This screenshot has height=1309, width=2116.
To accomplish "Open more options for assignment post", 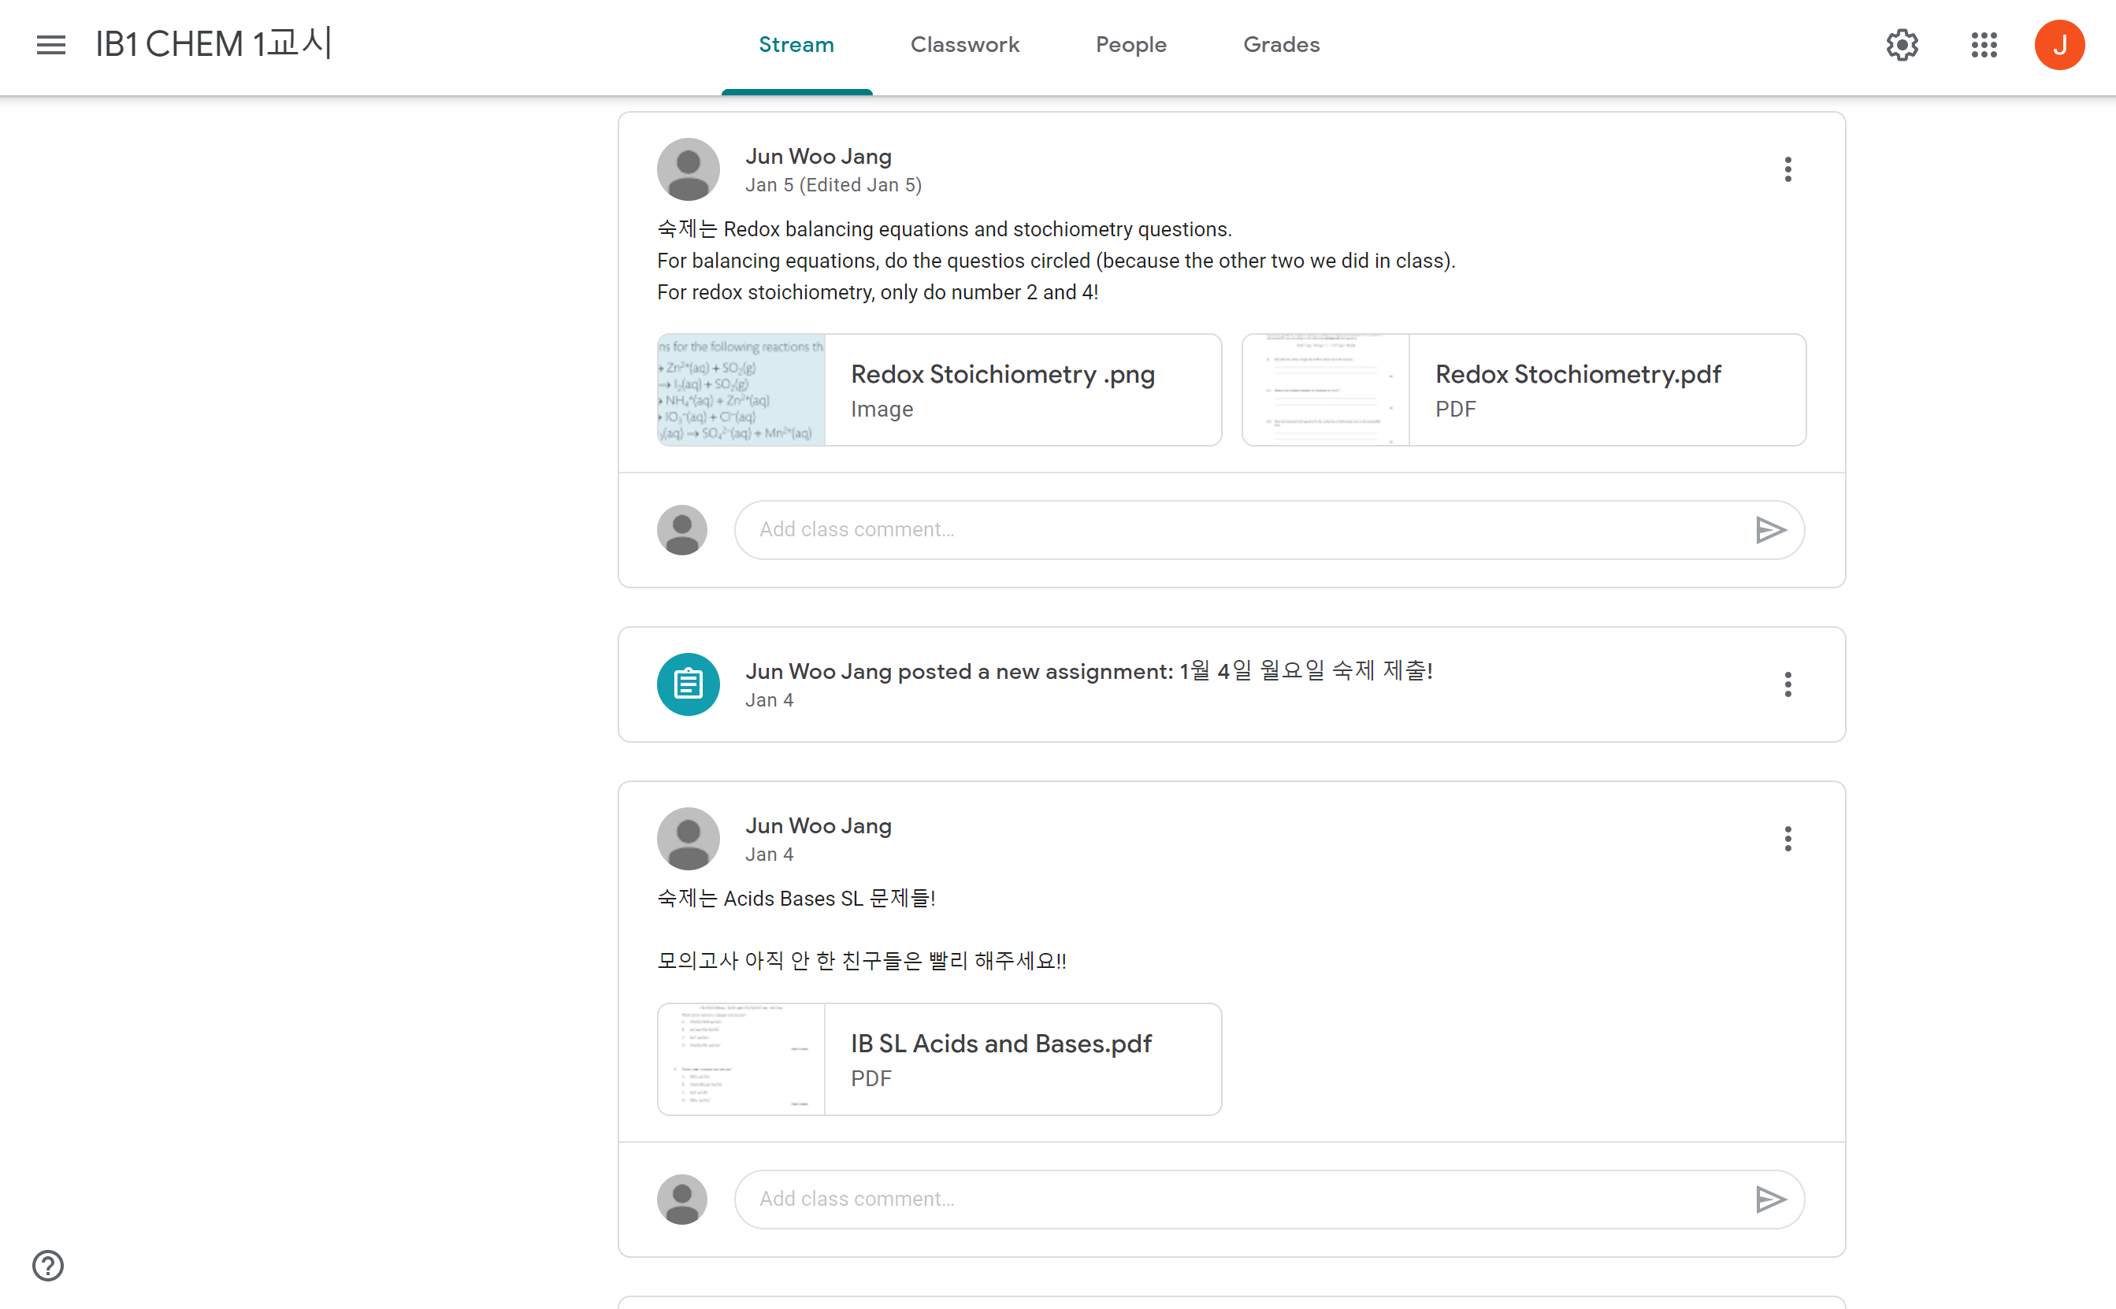I will click(1787, 684).
